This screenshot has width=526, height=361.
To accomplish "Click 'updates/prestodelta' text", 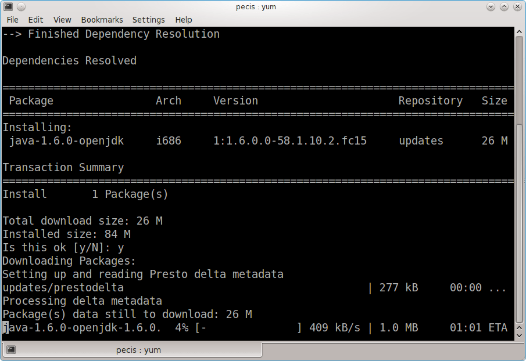I will (63, 288).
